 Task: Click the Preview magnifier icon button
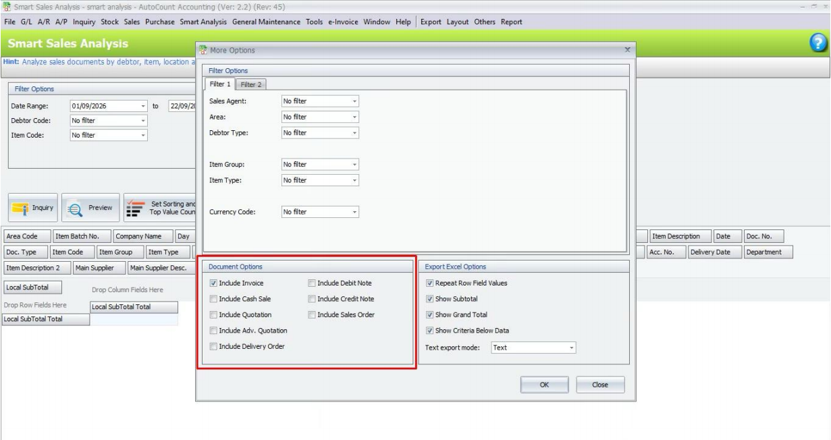coord(76,208)
